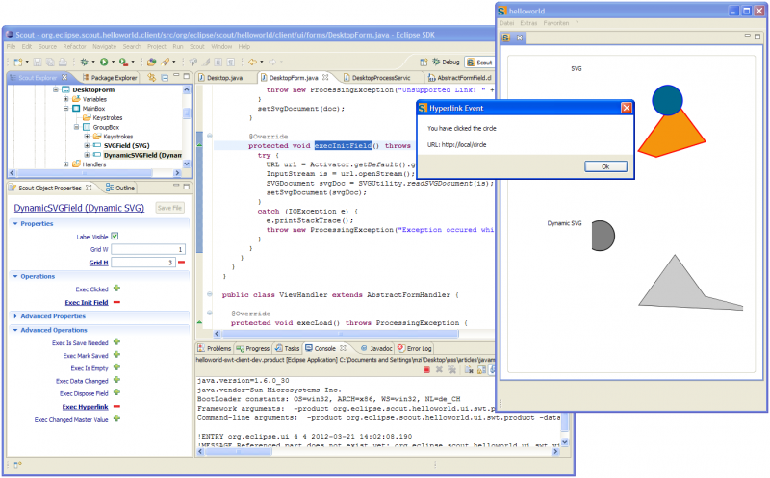Click Remove All Terminated Launches console icon

click(x=451, y=370)
